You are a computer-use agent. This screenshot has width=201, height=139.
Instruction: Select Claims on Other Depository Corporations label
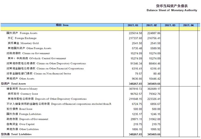(46, 63)
